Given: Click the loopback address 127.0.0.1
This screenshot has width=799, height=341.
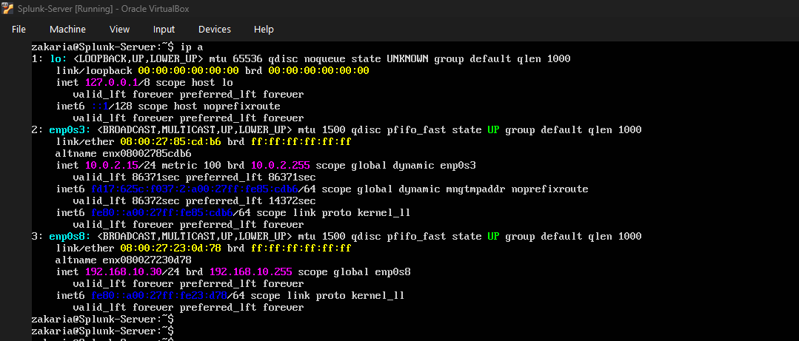Looking at the screenshot, I should [112, 82].
